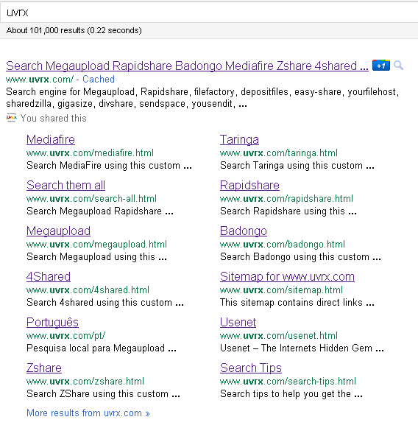
Task: Open the Usenet sitelink
Action: pos(238,322)
